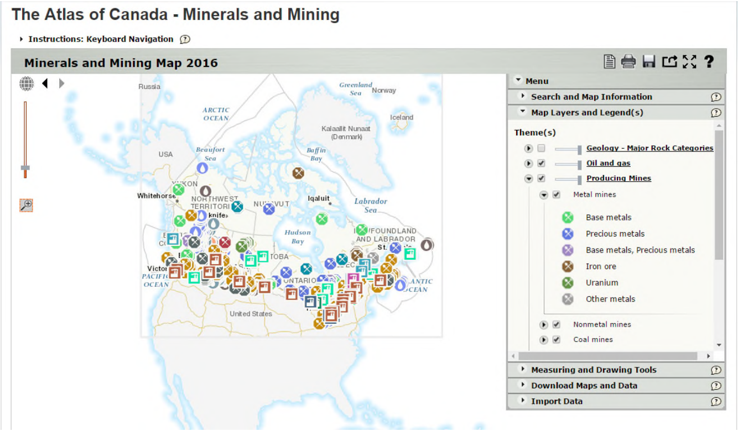This screenshot has width=738, height=442.
Task: Click the Oil and gas layer link
Action: 608,164
